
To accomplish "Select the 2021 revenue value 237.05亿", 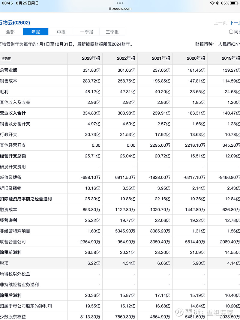I will click(x=161, y=70).
